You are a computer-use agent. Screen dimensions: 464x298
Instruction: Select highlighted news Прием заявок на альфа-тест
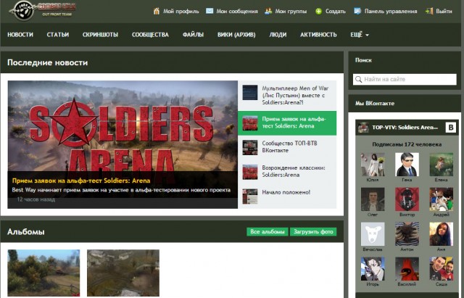[287, 123]
